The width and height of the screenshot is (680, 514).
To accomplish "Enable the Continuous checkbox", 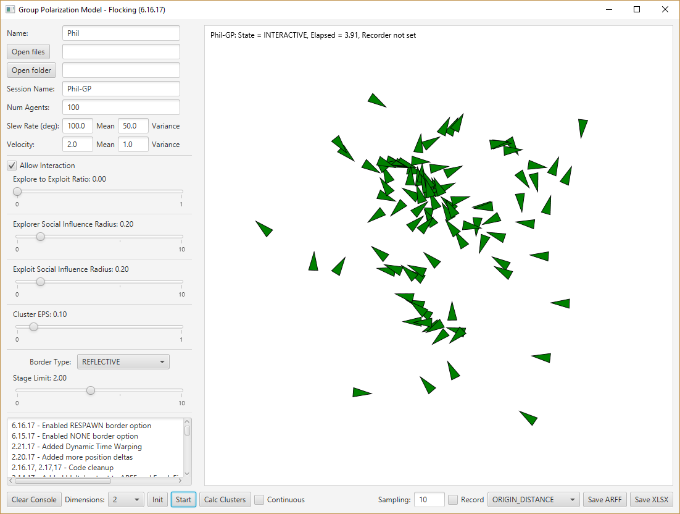I will pyautogui.click(x=260, y=500).
